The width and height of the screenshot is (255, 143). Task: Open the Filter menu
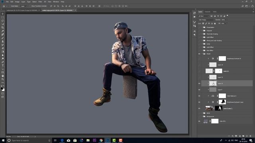coord(40,2)
